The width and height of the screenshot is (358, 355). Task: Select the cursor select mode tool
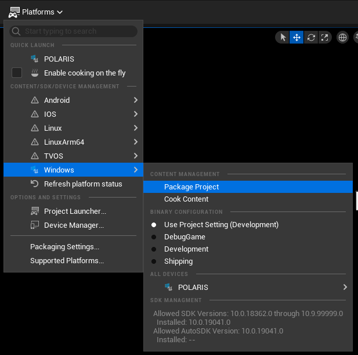(283, 37)
